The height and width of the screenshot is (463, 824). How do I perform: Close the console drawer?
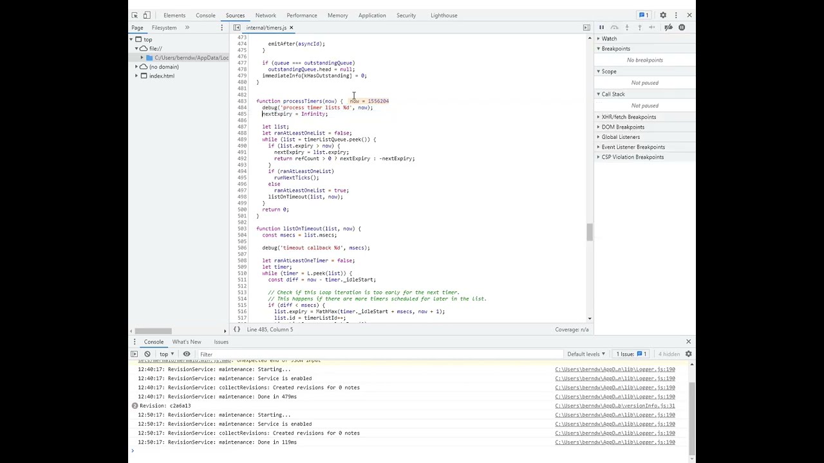[688, 342]
